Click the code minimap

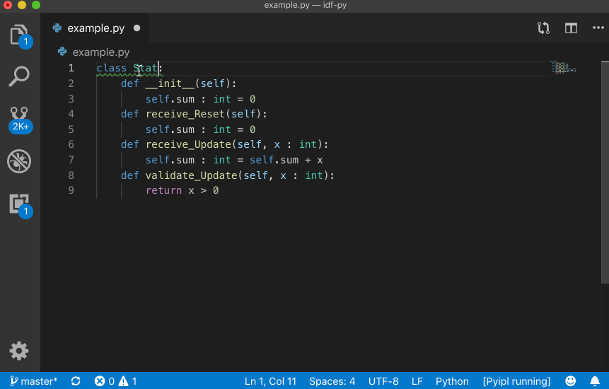(562, 67)
